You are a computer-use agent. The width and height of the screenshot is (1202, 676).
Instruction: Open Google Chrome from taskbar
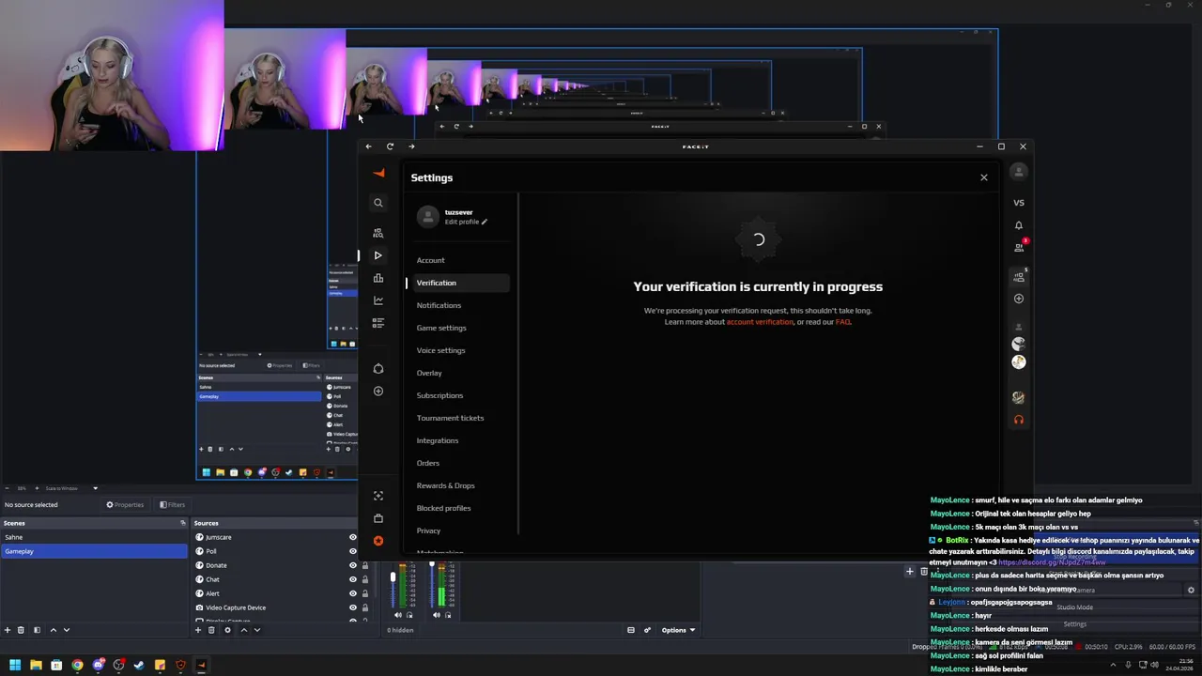77,665
